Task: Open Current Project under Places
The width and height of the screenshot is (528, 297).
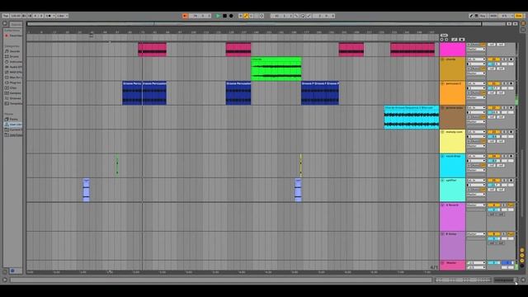Action: coord(12,130)
